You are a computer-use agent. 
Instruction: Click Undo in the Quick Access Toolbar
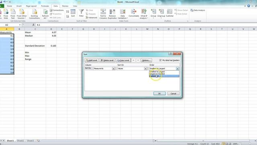pos(4,2)
